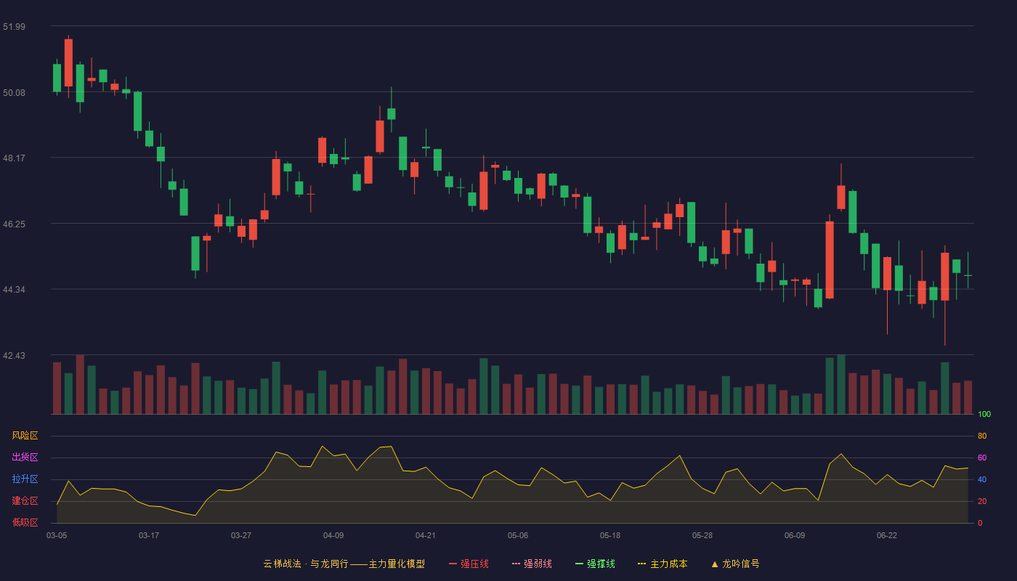Image resolution: width=1017 pixels, height=581 pixels.
Task: Toggle the 强撑线 legend series
Action: click(595, 564)
